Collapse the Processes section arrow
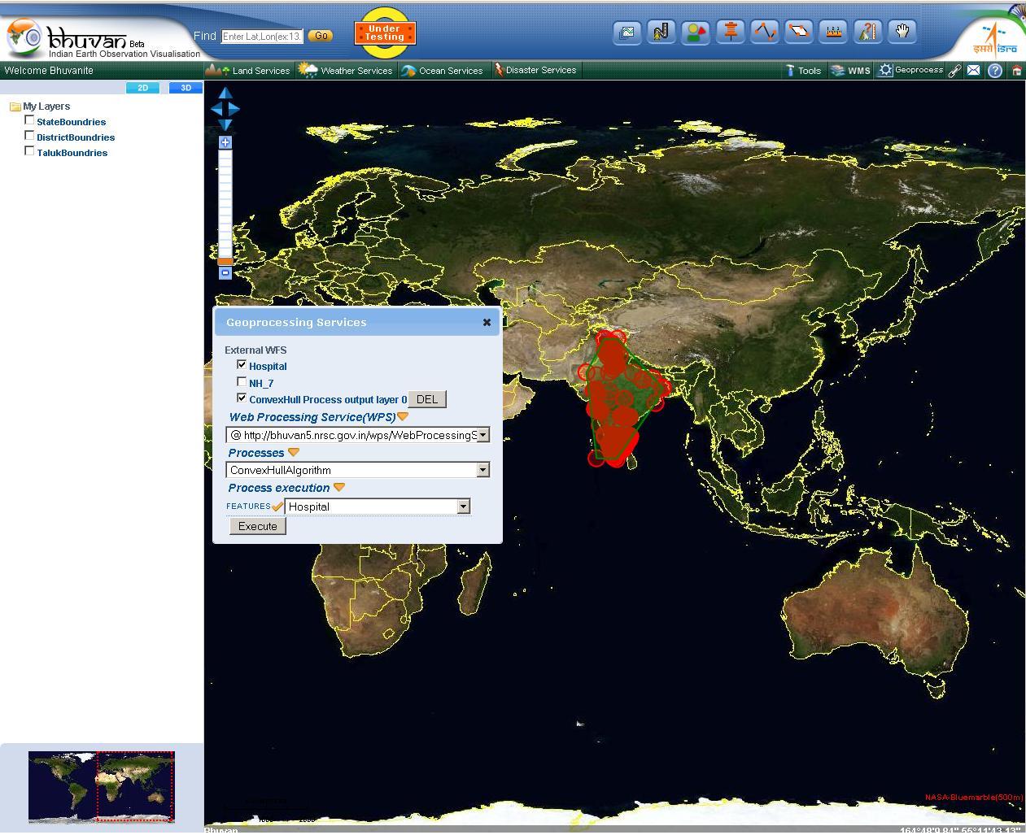 (x=294, y=453)
